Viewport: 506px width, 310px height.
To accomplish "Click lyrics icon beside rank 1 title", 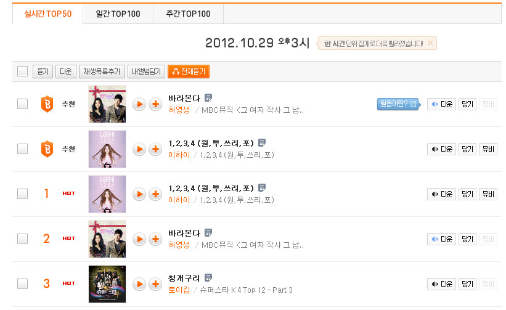I will 262,187.
